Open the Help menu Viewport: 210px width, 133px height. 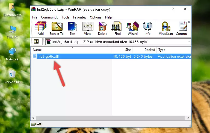pyautogui.click(x=108, y=17)
